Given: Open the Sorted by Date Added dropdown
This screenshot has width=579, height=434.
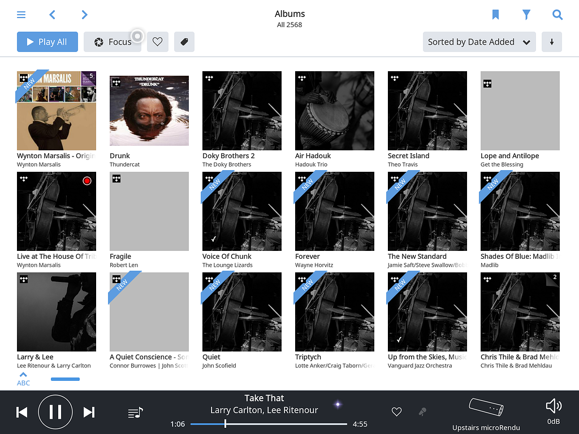Looking at the screenshot, I should click(479, 42).
